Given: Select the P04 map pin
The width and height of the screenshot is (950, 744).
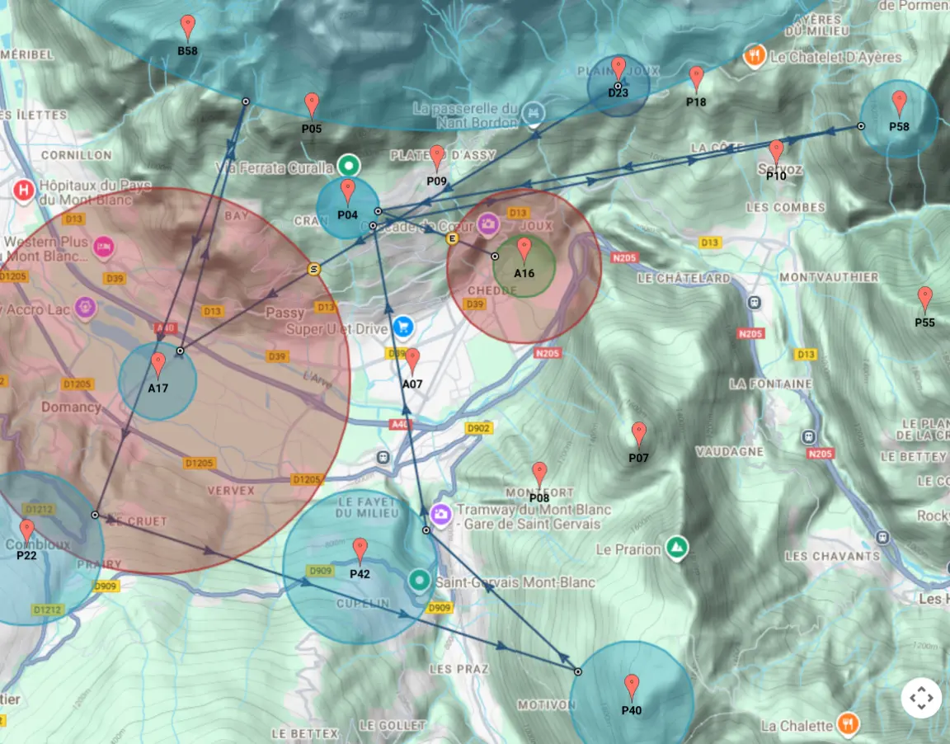Looking at the screenshot, I should [x=348, y=192].
